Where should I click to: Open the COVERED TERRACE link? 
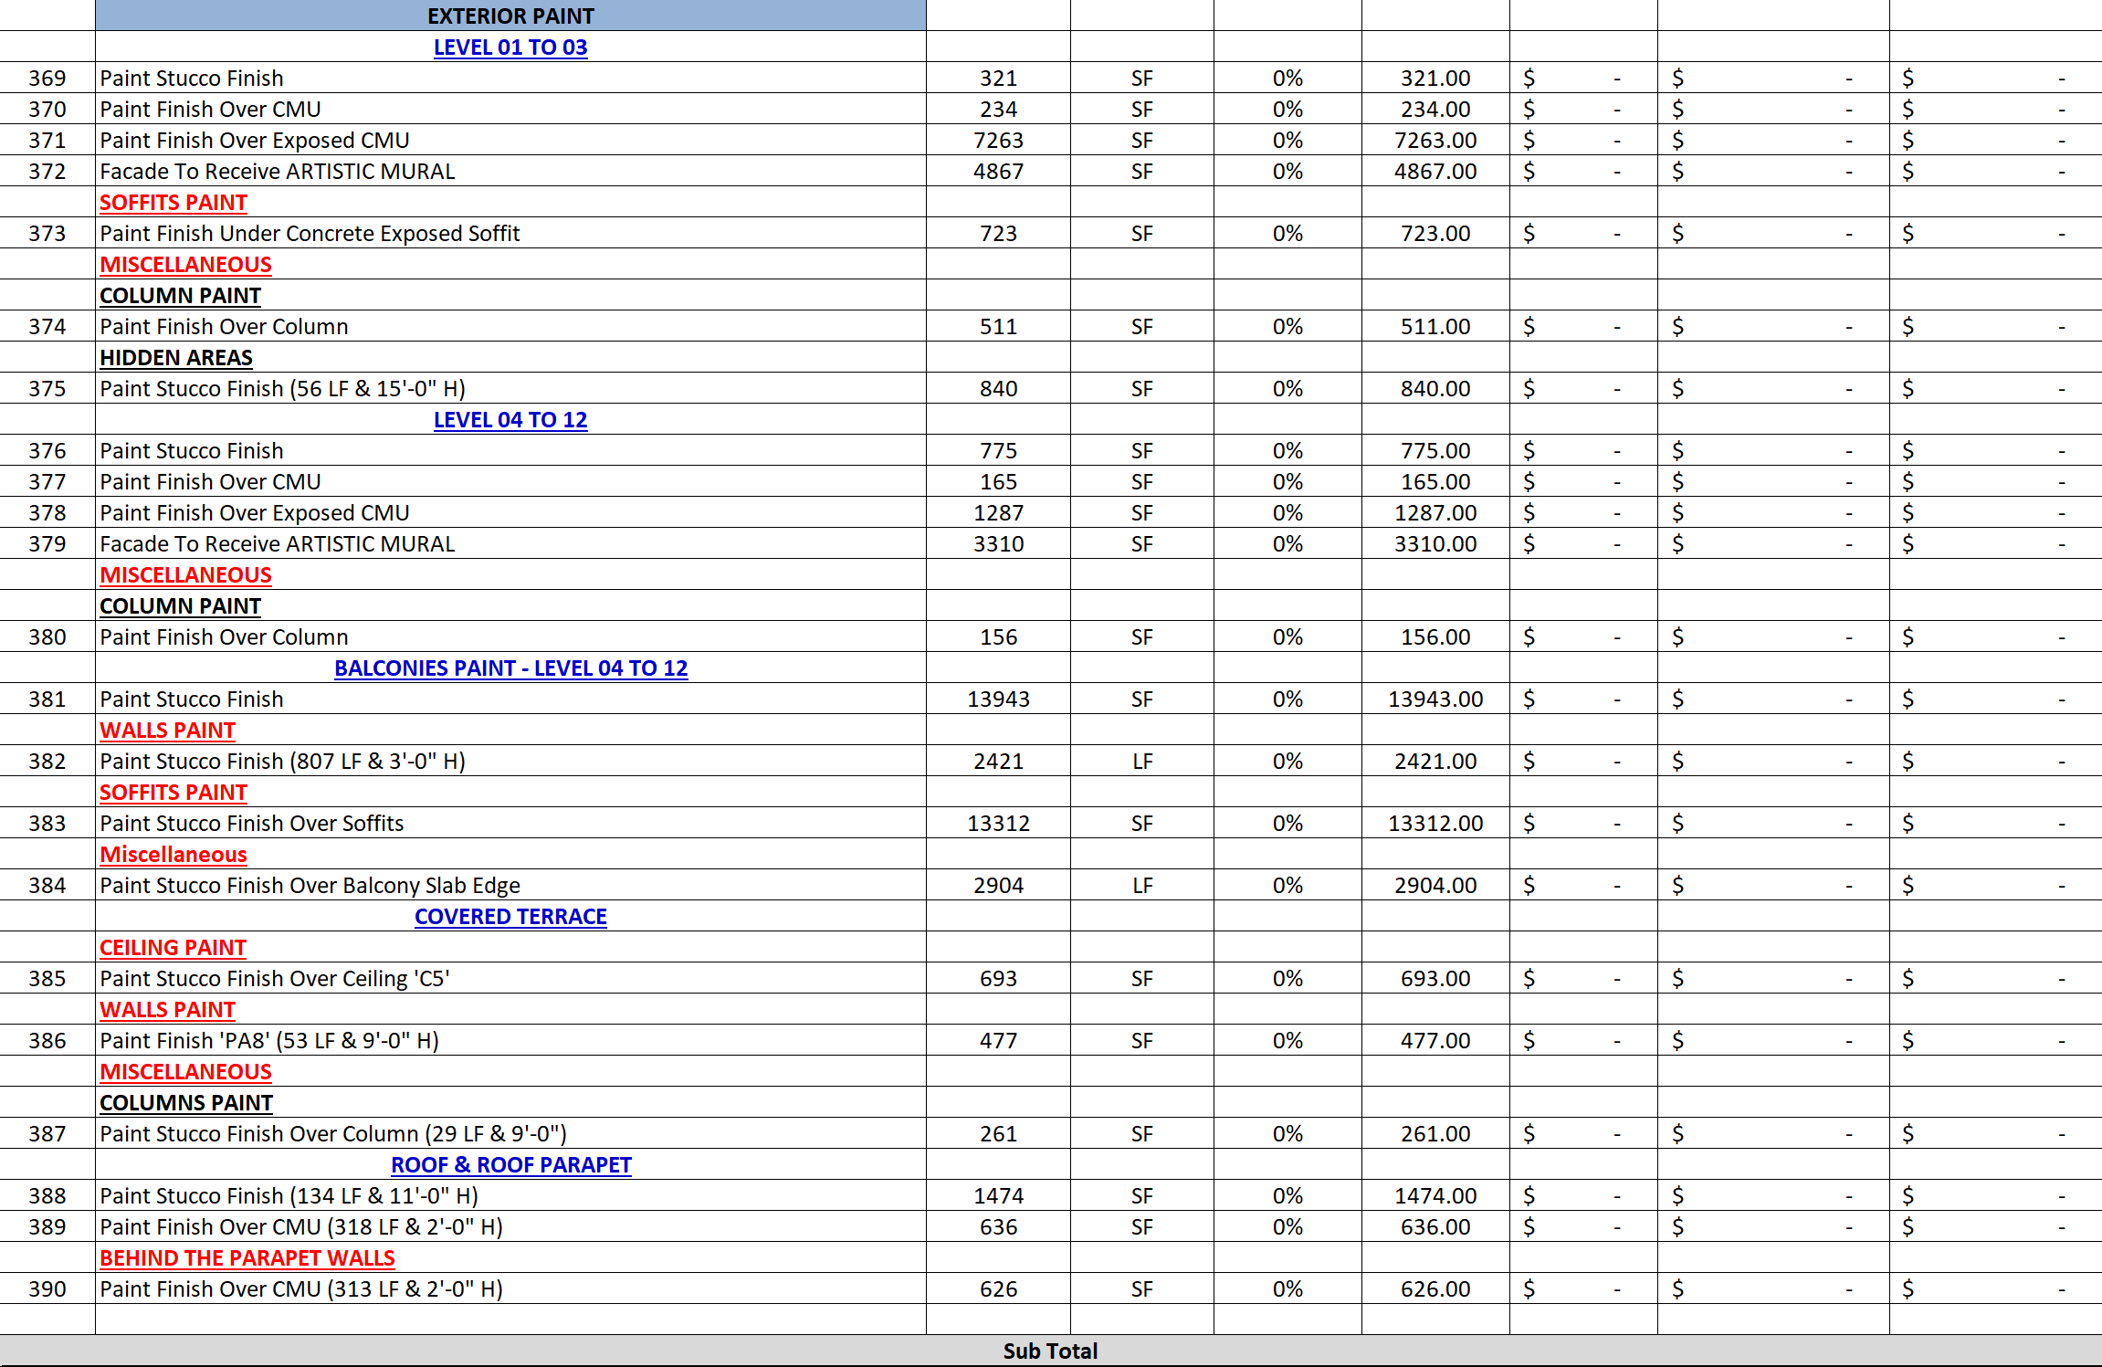510,916
